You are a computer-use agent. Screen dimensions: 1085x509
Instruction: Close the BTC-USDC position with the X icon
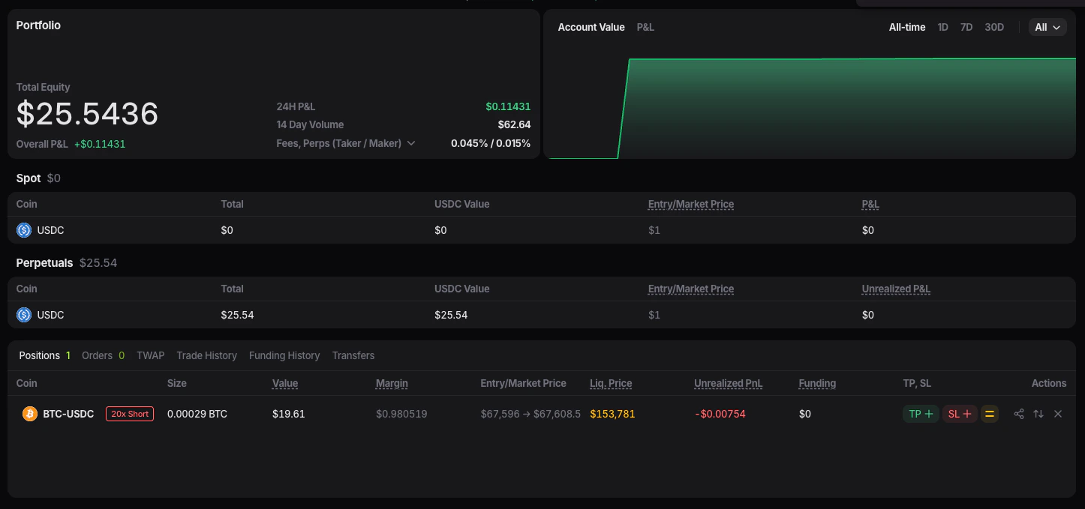(1058, 414)
